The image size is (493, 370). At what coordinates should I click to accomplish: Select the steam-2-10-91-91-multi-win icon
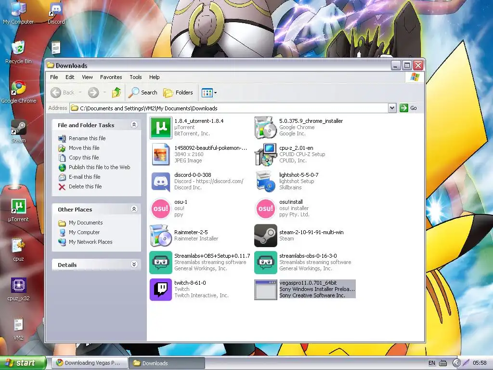pos(265,235)
